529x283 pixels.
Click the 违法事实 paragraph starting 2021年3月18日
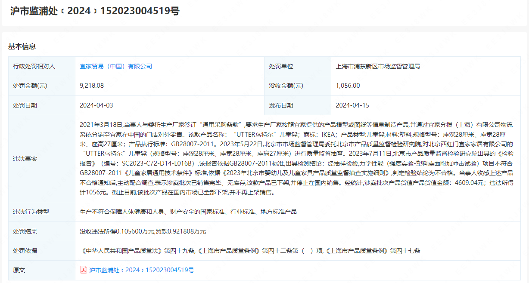(297, 159)
